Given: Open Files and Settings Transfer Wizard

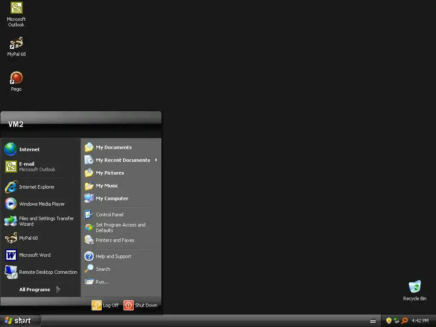Looking at the screenshot, I should 40,221.
